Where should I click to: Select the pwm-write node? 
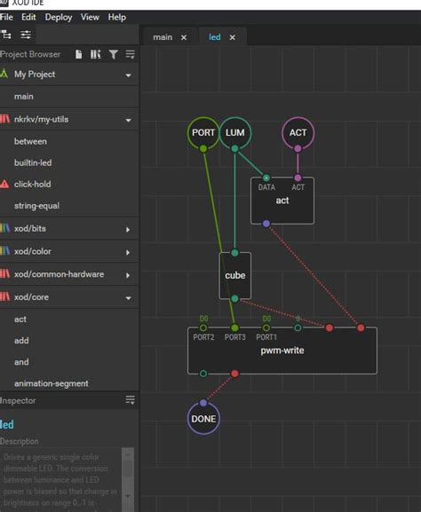282,351
